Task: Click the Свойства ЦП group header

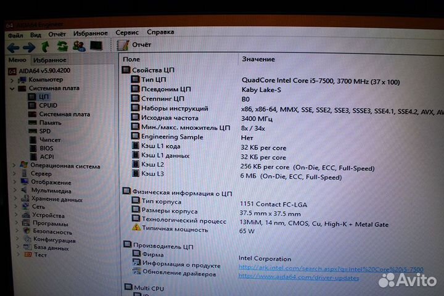Action: pos(148,70)
